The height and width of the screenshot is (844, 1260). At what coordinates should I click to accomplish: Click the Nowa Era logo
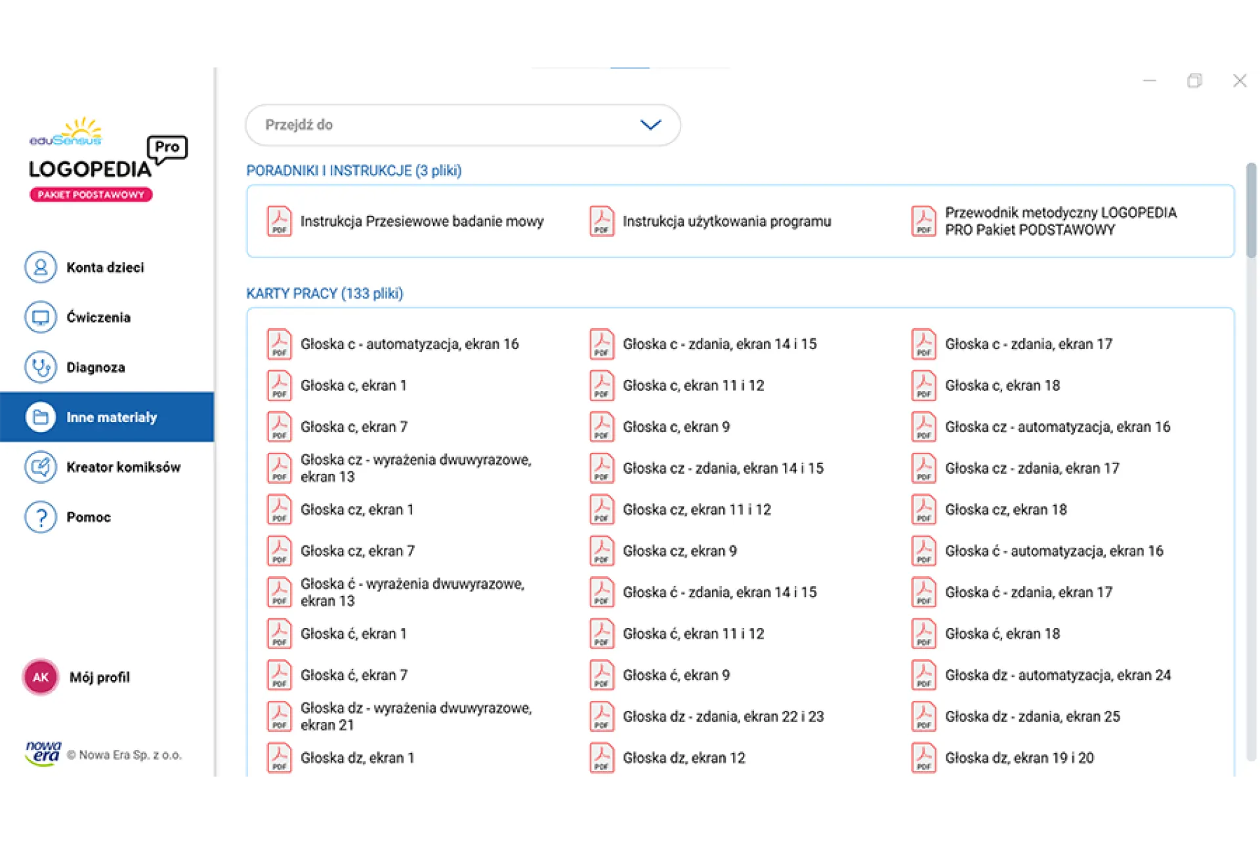pos(43,753)
